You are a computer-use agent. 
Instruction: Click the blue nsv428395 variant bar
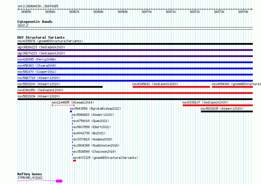[x=135, y=62]
